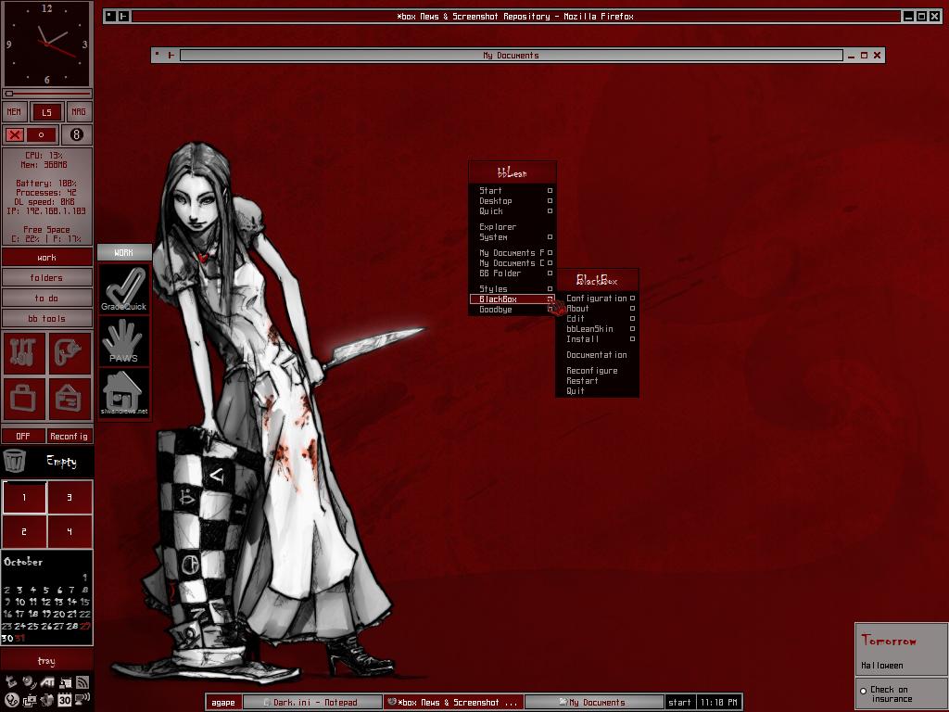This screenshot has height=712, width=949.
Task: Choose Documentation in BlackBox menu
Action: [x=597, y=355]
